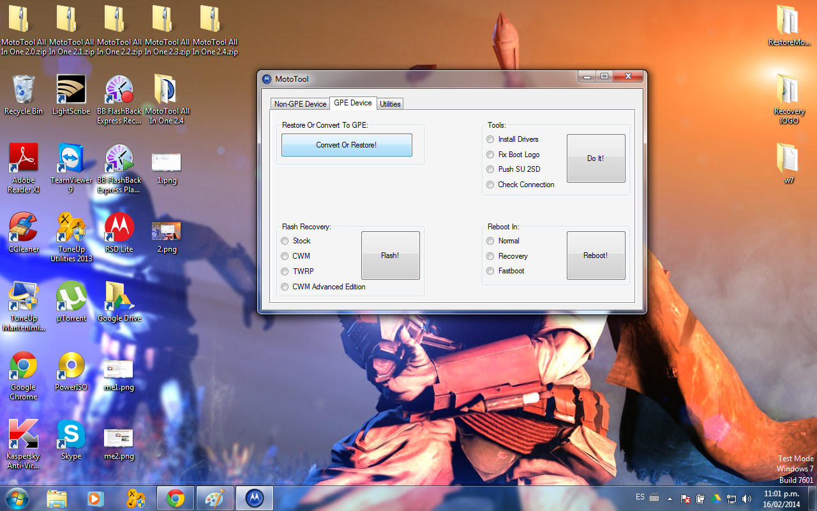The image size is (817, 511).
Task: Open Windows Explorer from the taskbar
Action: (57, 498)
